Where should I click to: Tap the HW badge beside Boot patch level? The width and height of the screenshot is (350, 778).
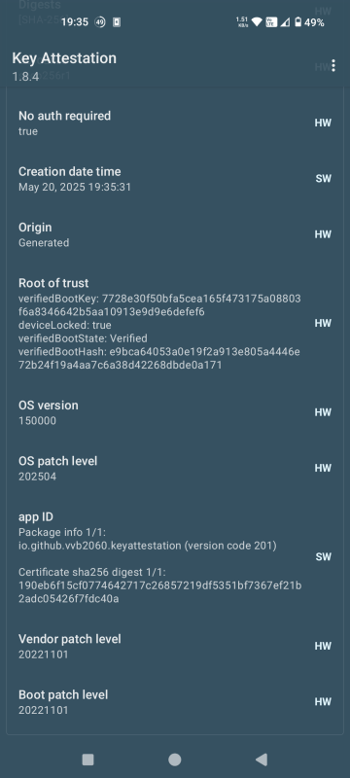click(323, 701)
